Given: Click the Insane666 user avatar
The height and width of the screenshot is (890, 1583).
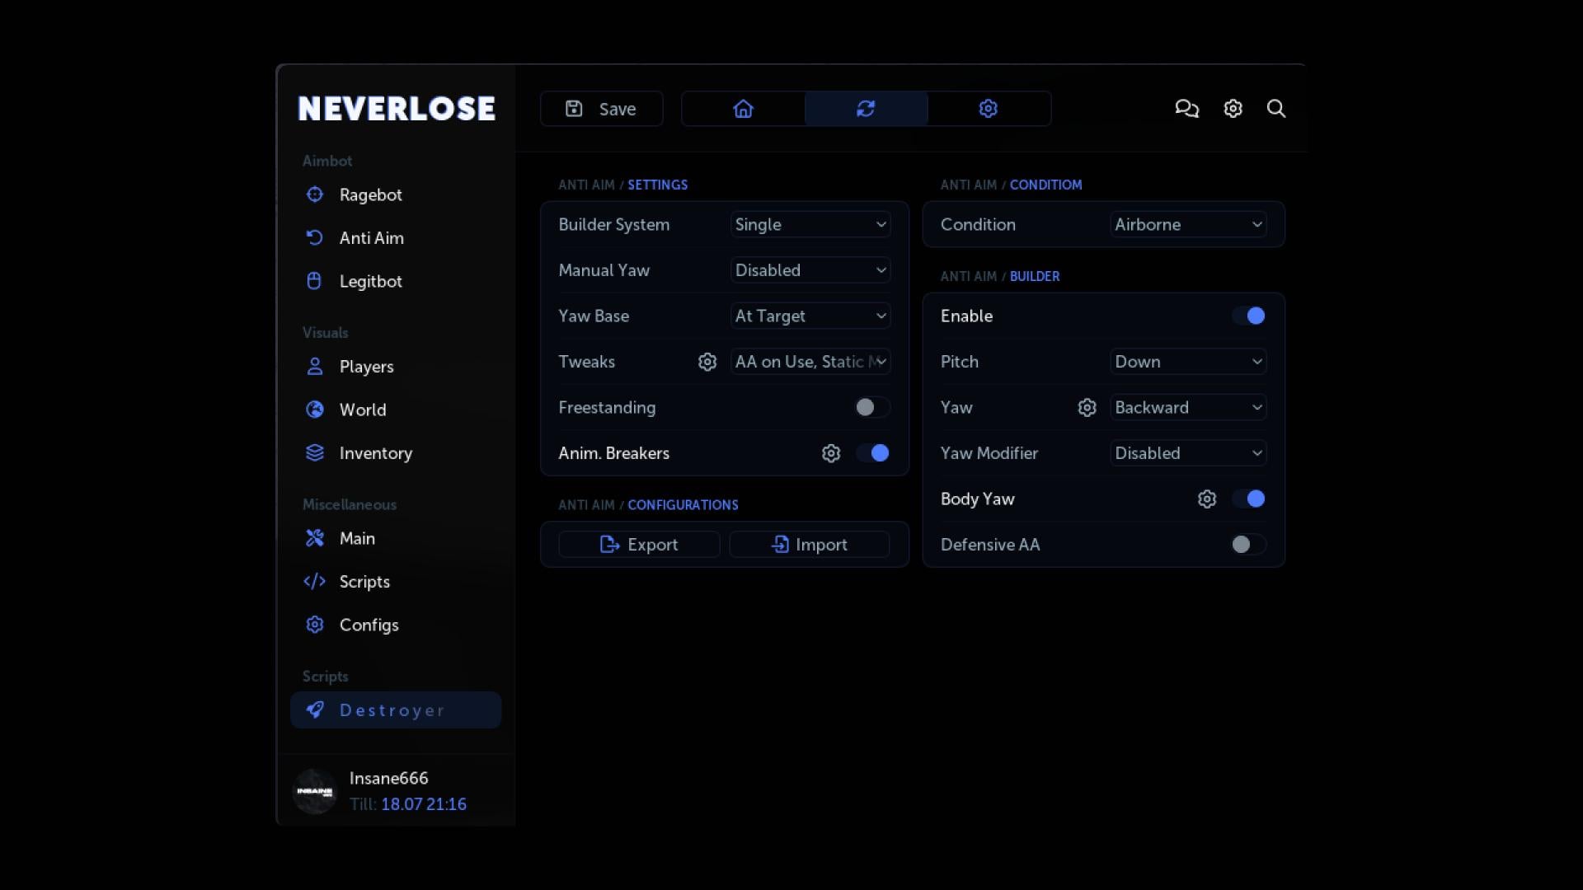Looking at the screenshot, I should [x=315, y=791].
